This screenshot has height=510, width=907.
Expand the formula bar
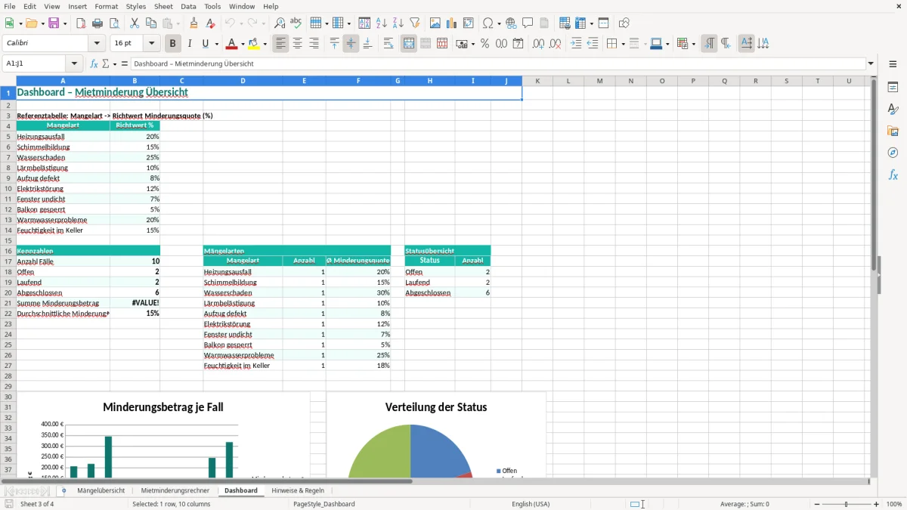click(871, 64)
